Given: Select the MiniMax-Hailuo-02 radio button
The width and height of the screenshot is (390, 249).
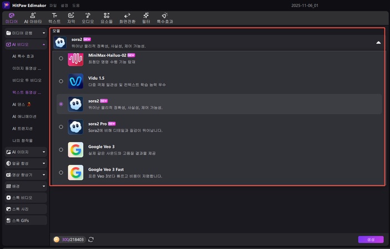Looking at the screenshot, I should click(60, 59).
